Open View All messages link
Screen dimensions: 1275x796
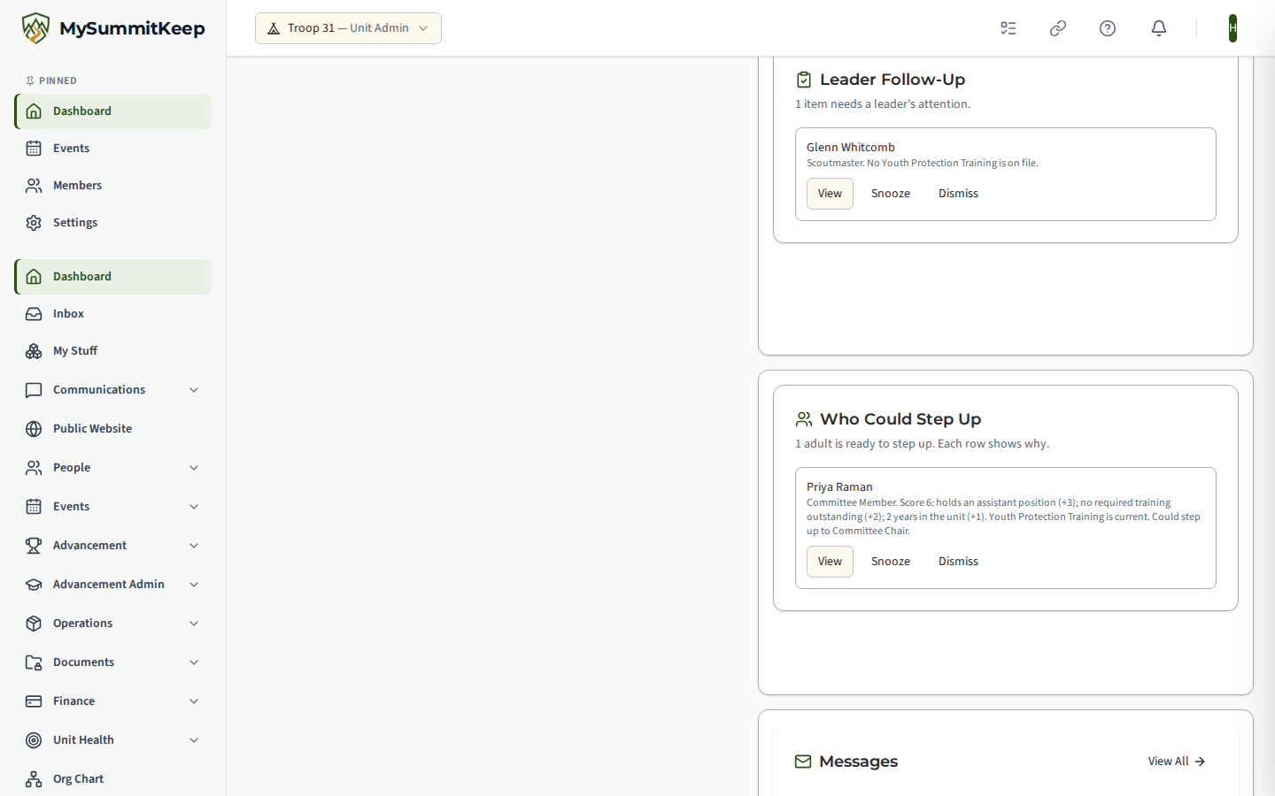1177,762
